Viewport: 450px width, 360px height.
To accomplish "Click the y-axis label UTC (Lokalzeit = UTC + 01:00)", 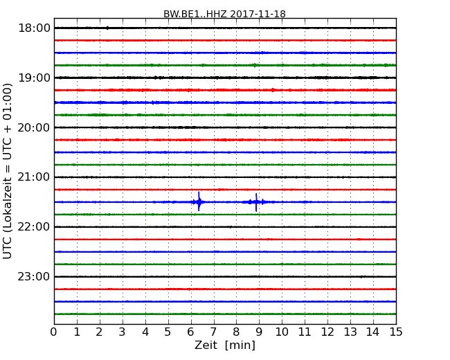I will (x=8, y=171).
